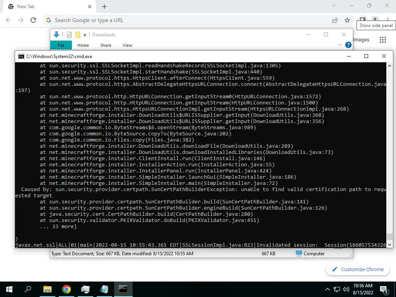Click the blue down-arrow icon in Downloads window
The width and height of the screenshot is (396, 297).
pyautogui.click(x=56, y=34)
